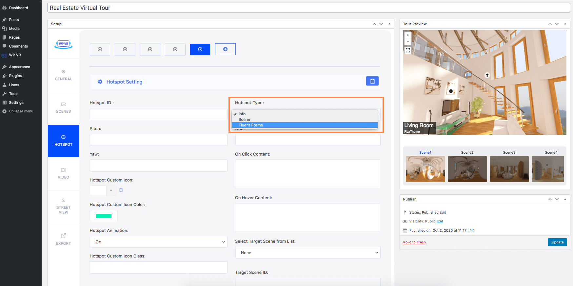Choose Fluent Forms from Hotspot-Type list
Screen dimensions: 573x286
tap(251, 125)
